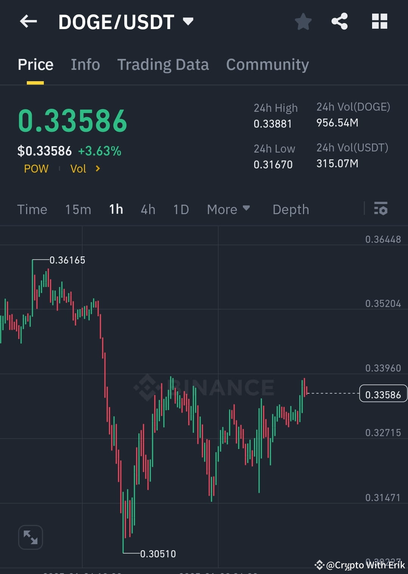The width and height of the screenshot is (408, 574).
Task: Tap the back arrow to exit DOGE/USDT
Action: (x=28, y=22)
